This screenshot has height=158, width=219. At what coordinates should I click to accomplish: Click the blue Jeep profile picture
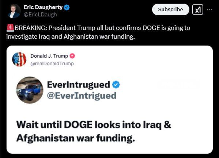click(30, 90)
